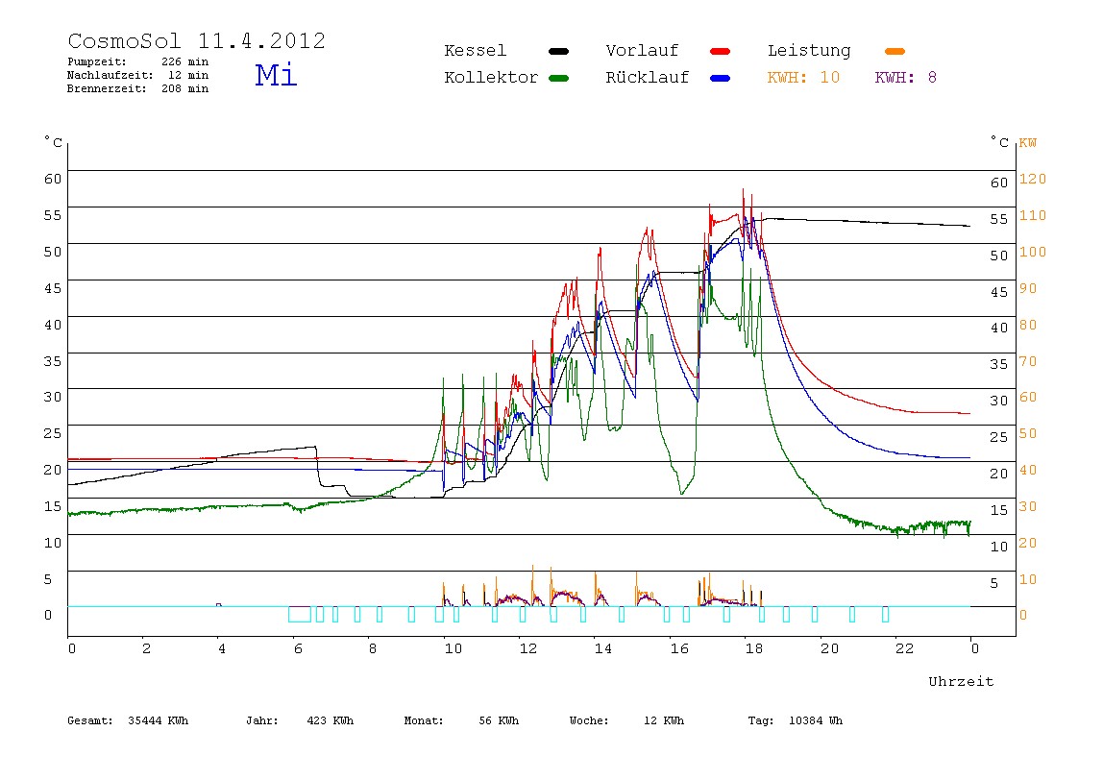Click the blue weekday label 'Mi'
Image resolution: width=1103 pixels, height=780 pixels.
[276, 75]
